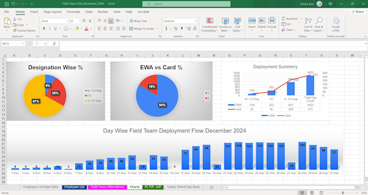
Task: Adjust the zoom slider
Action: click(x=343, y=193)
